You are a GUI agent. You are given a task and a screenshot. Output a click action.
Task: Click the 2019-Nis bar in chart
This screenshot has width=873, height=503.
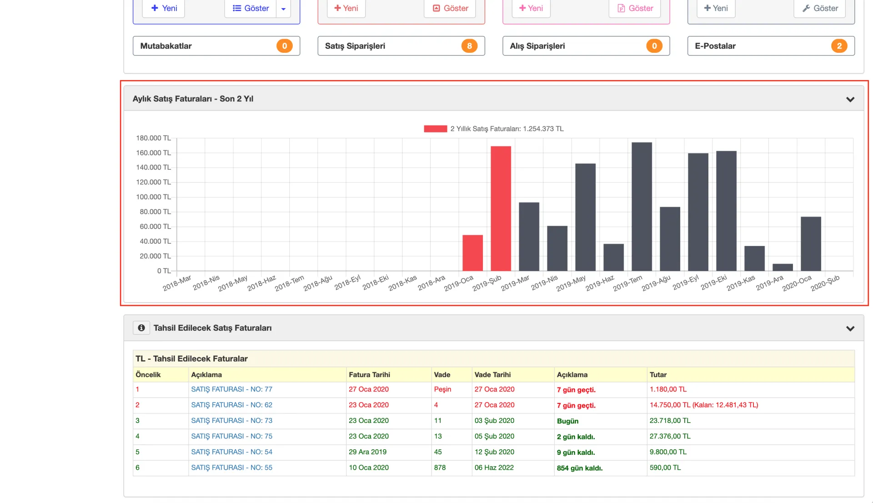click(x=557, y=248)
